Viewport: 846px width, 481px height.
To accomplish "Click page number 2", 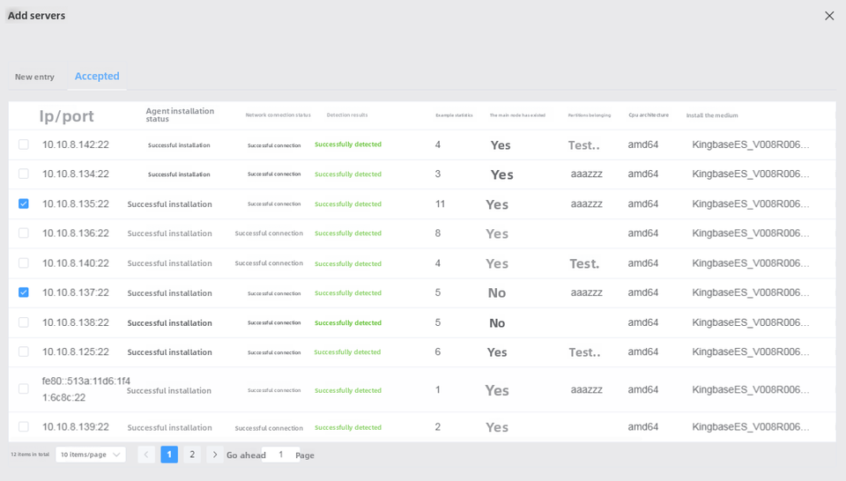I will coord(192,455).
